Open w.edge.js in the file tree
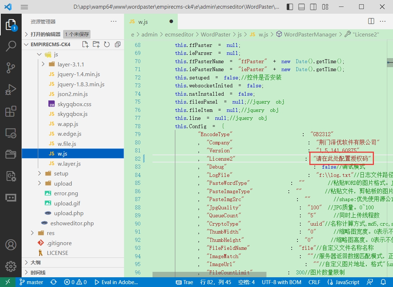393x287 pixels. 69,134
